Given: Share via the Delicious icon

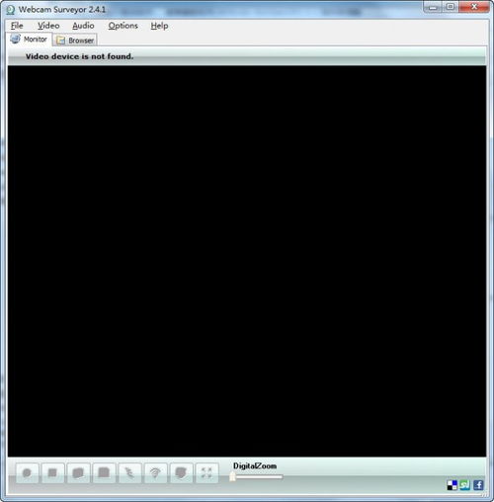Looking at the screenshot, I should (453, 485).
